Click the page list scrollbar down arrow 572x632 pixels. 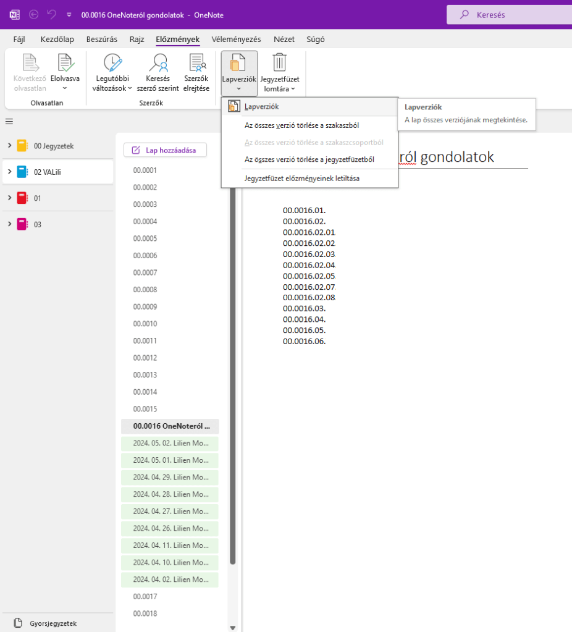tap(233, 627)
